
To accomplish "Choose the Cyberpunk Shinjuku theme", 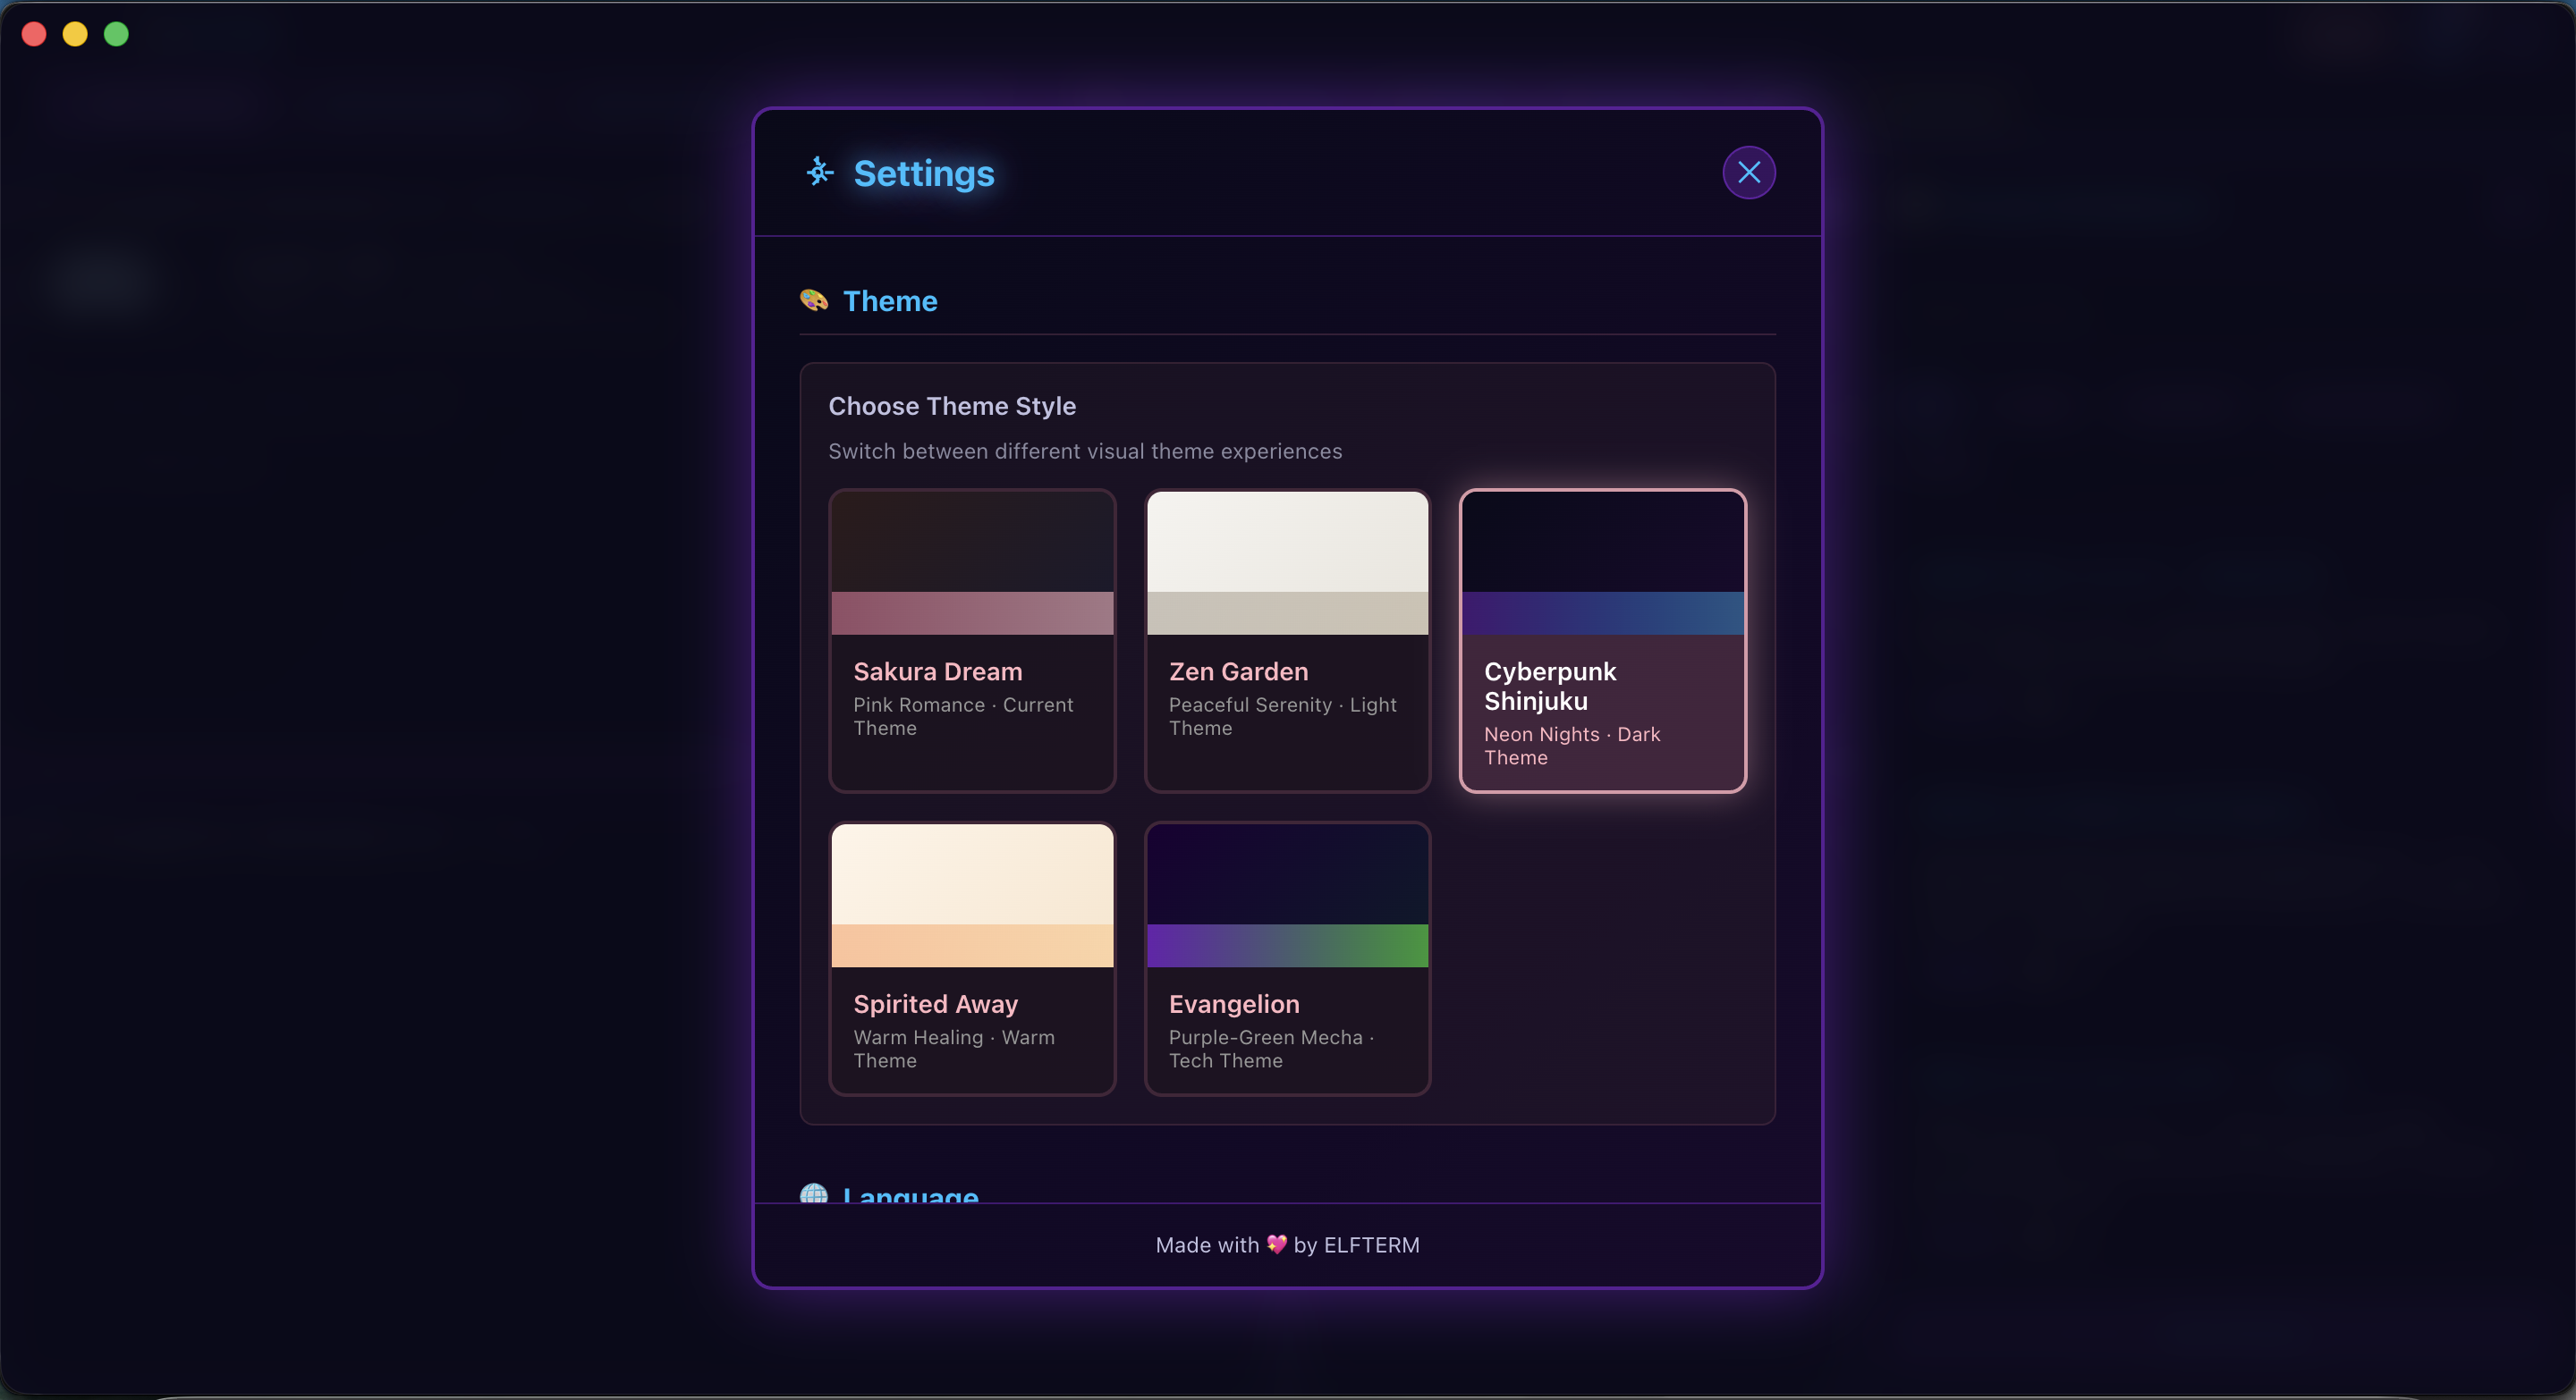I will [x=1601, y=640].
